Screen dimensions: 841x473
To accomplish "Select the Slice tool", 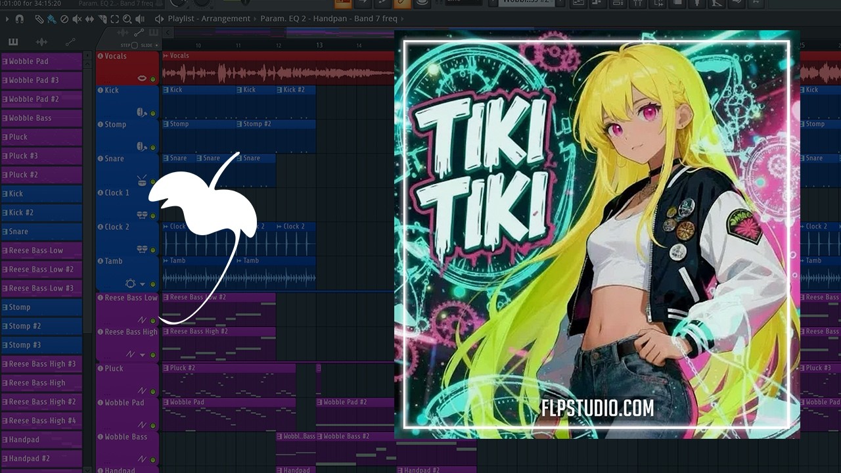I will tap(102, 19).
